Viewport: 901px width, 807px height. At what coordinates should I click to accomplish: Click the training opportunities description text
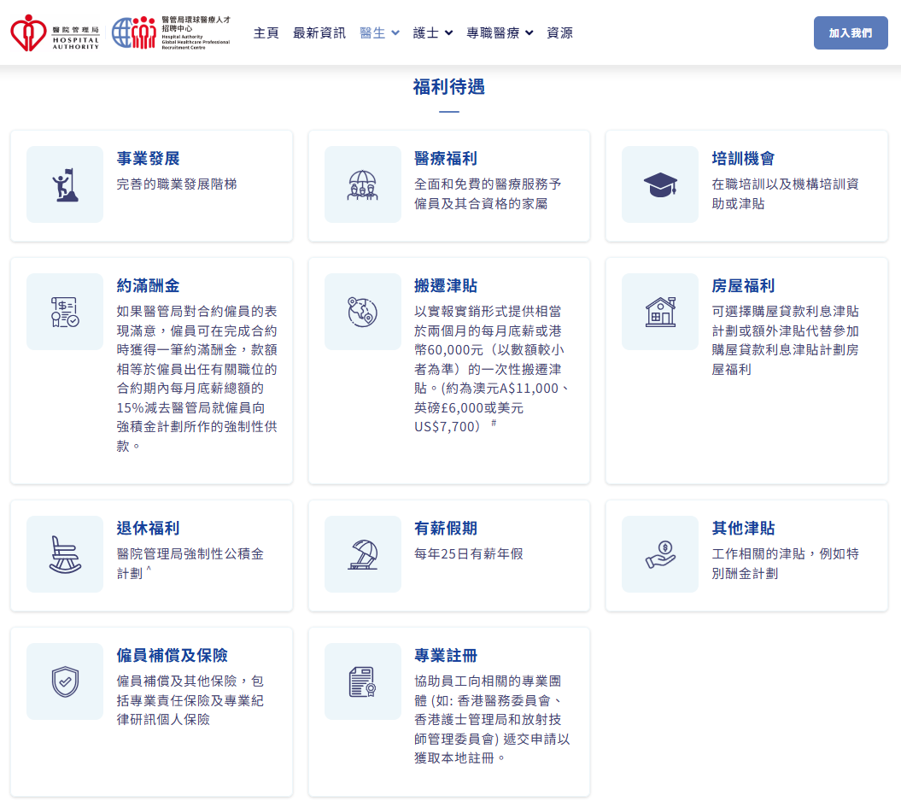[786, 194]
